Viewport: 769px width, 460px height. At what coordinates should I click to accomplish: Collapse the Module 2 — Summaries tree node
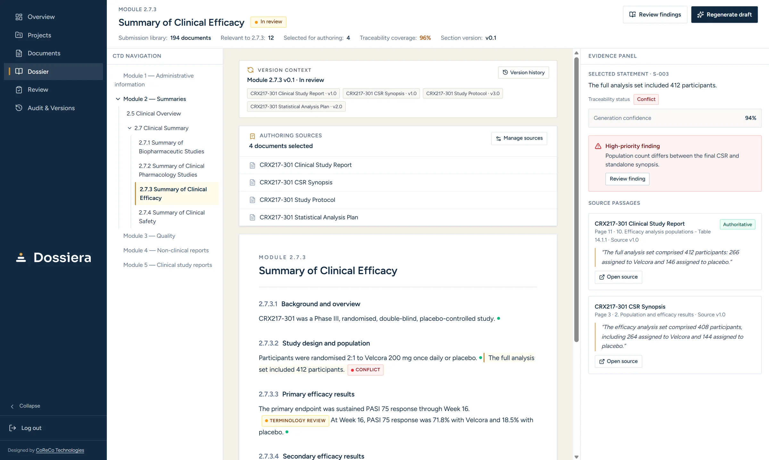point(118,99)
